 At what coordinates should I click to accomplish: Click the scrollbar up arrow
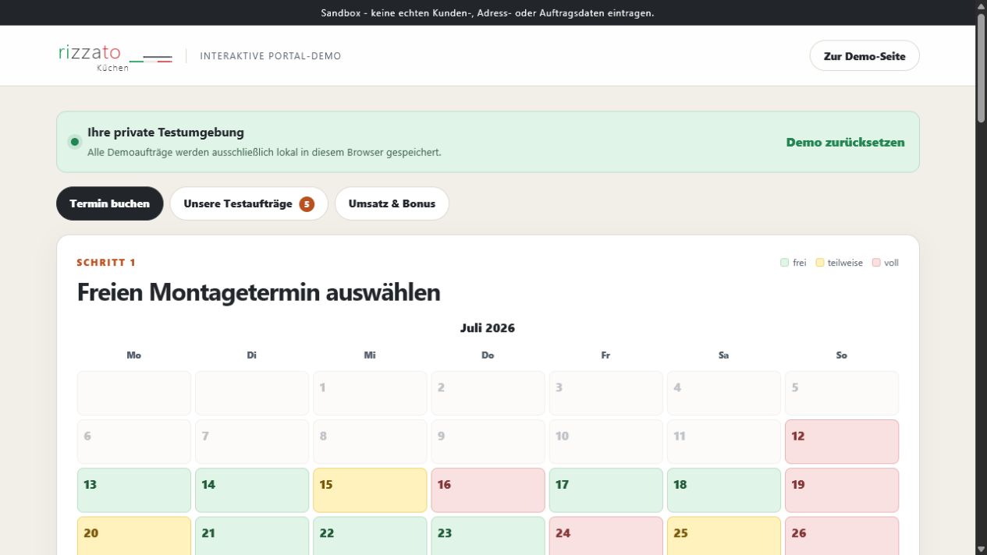981,6
